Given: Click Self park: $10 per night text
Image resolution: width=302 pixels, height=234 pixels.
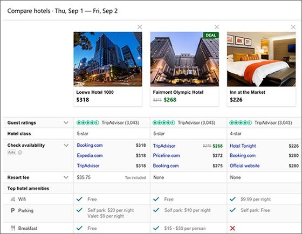Looking at the screenshot, I should (188, 210).
